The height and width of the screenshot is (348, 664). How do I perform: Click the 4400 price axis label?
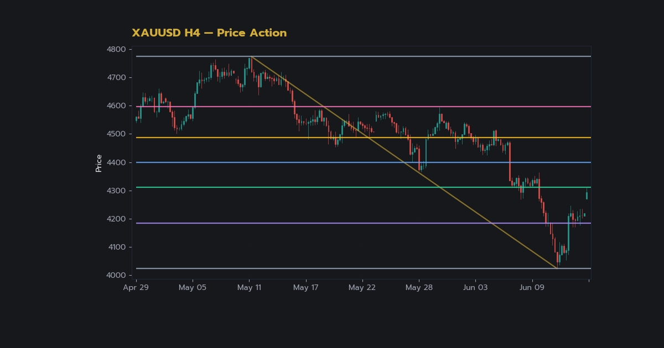tap(116, 162)
